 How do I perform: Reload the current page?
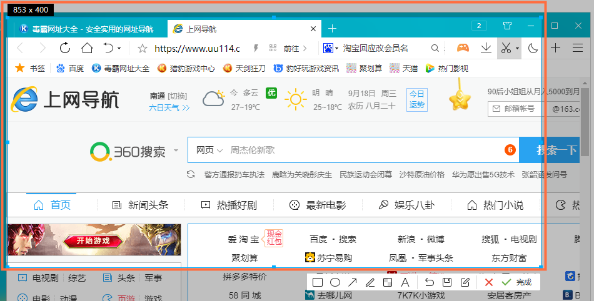[x=65, y=48]
